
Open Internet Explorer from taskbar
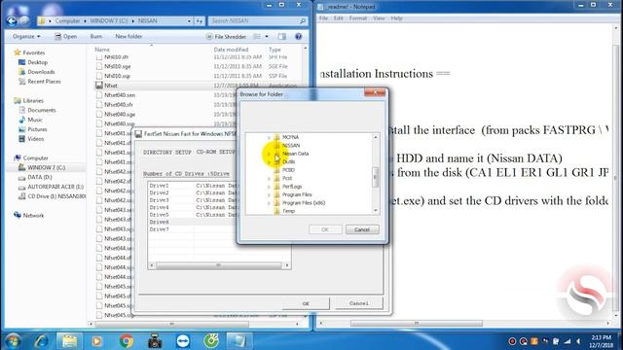41,341
